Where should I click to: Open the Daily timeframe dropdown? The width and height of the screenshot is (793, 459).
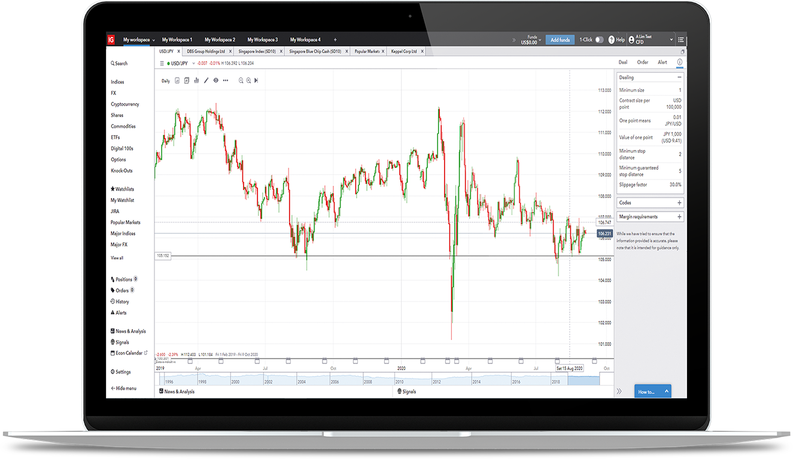(165, 80)
